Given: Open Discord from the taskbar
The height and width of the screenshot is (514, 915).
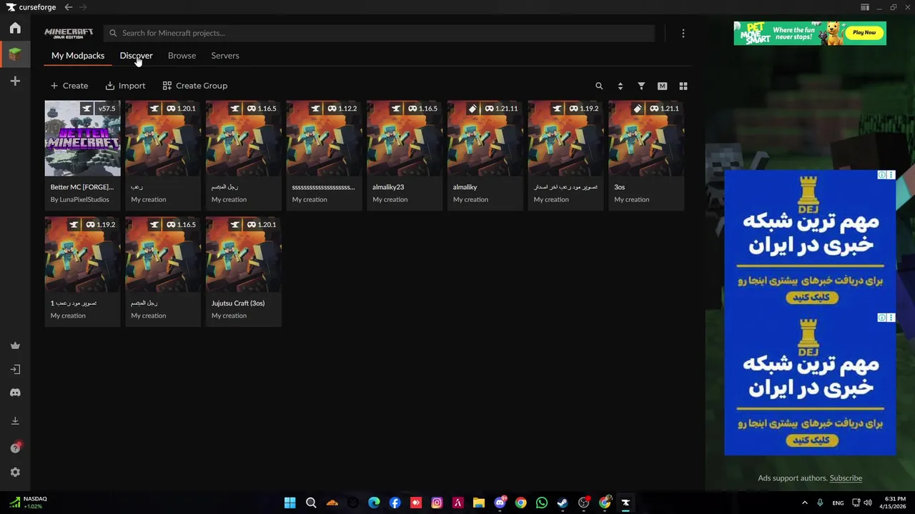Looking at the screenshot, I should click(500, 503).
